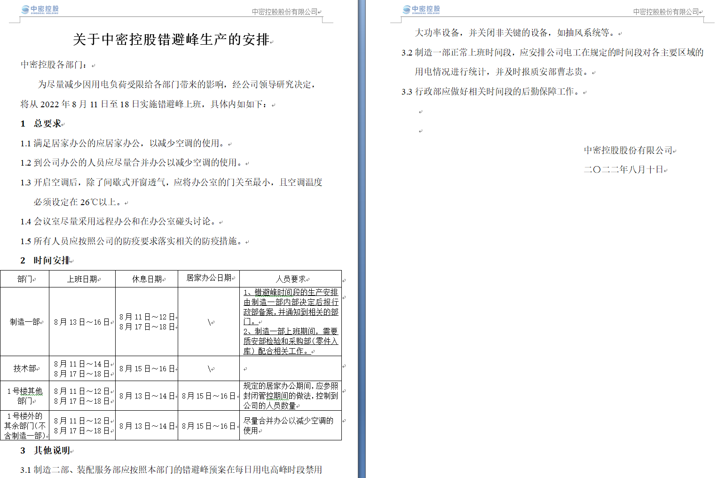Click 8月13日~14日 in the 1号楼其他部门 row
The width and height of the screenshot is (717, 478).
click(x=147, y=396)
